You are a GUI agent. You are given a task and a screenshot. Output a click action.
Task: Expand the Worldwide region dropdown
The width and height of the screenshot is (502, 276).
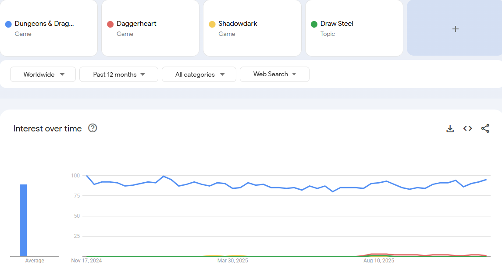click(43, 74)
